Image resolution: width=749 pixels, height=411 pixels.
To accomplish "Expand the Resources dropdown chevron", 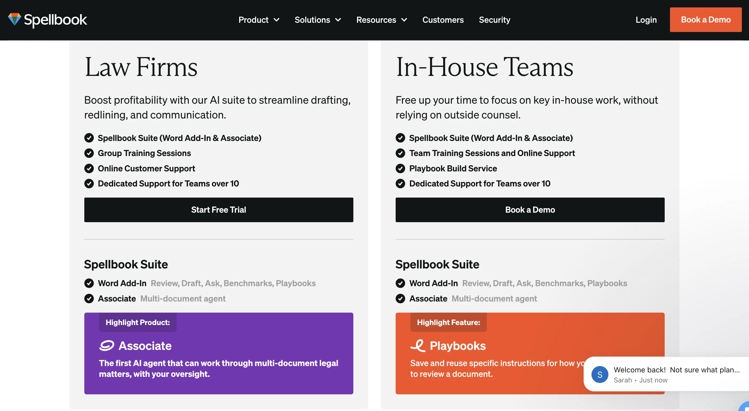I will [404, 20].
